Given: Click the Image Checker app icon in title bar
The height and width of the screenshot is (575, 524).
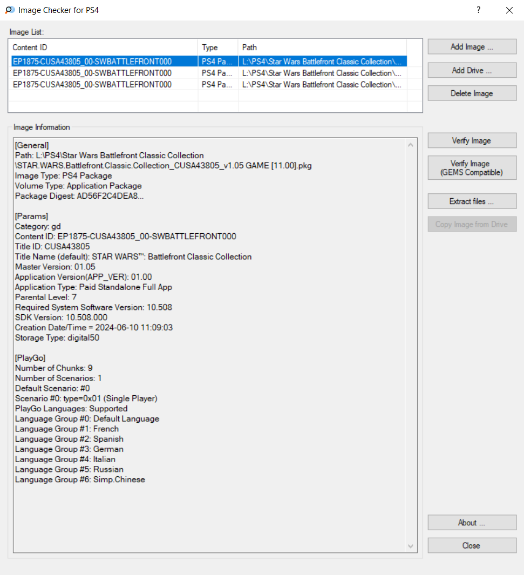Looking at the screenshot, I should (10, 10).
